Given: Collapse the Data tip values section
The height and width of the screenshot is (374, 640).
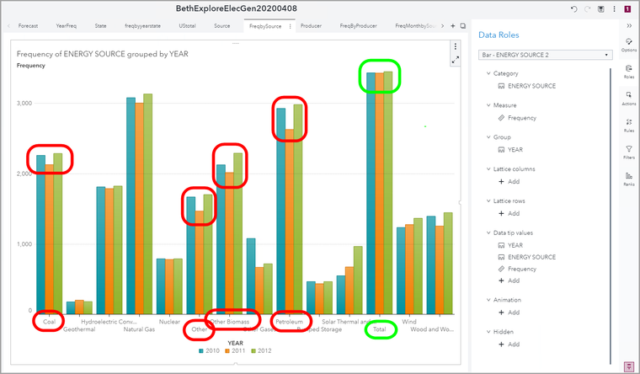Looking at the screenshot, I should click(x=488, y=232).
